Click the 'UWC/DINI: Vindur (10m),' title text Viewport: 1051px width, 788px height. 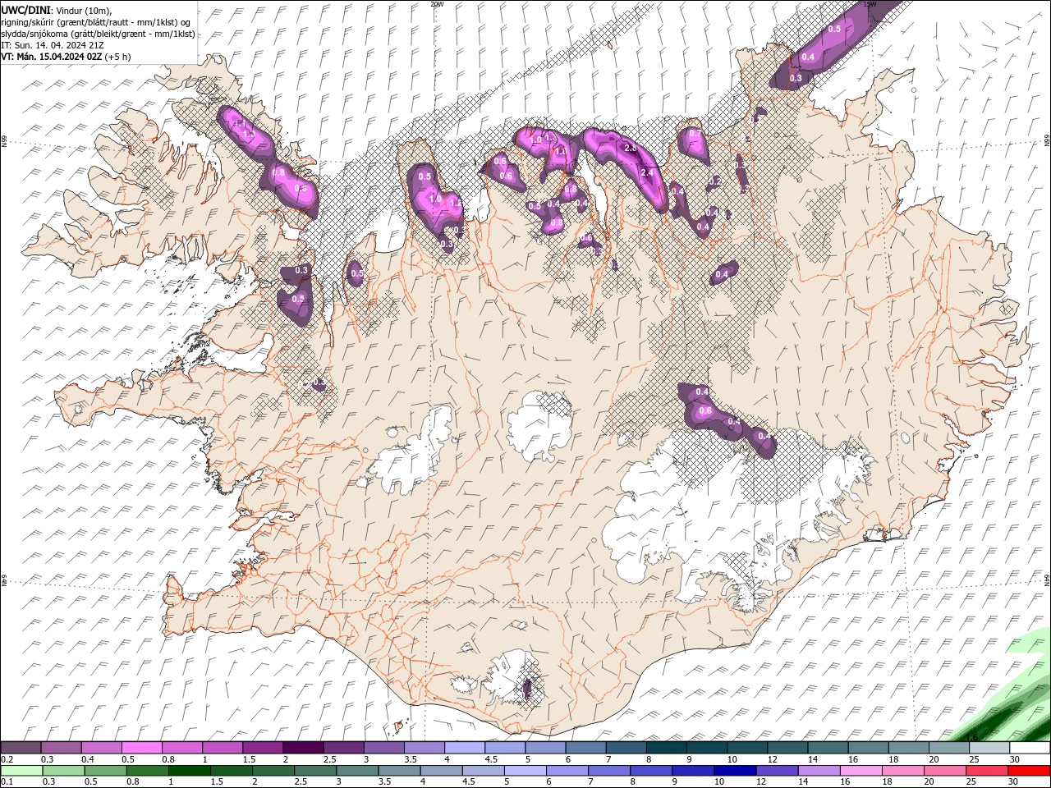[56, 10]
